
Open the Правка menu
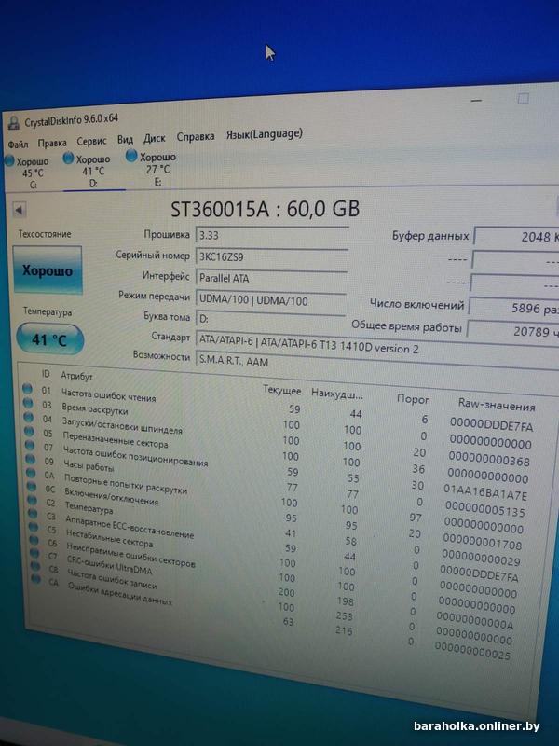pos(52,143)
